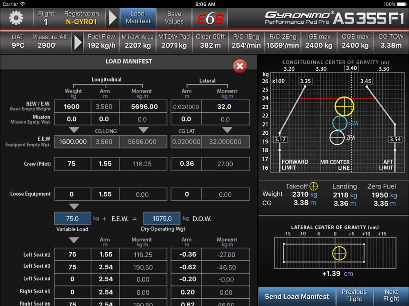409x306 pixels.
Task: Edit the BEW longitudinal moment 5696.00
Action: 143,106
